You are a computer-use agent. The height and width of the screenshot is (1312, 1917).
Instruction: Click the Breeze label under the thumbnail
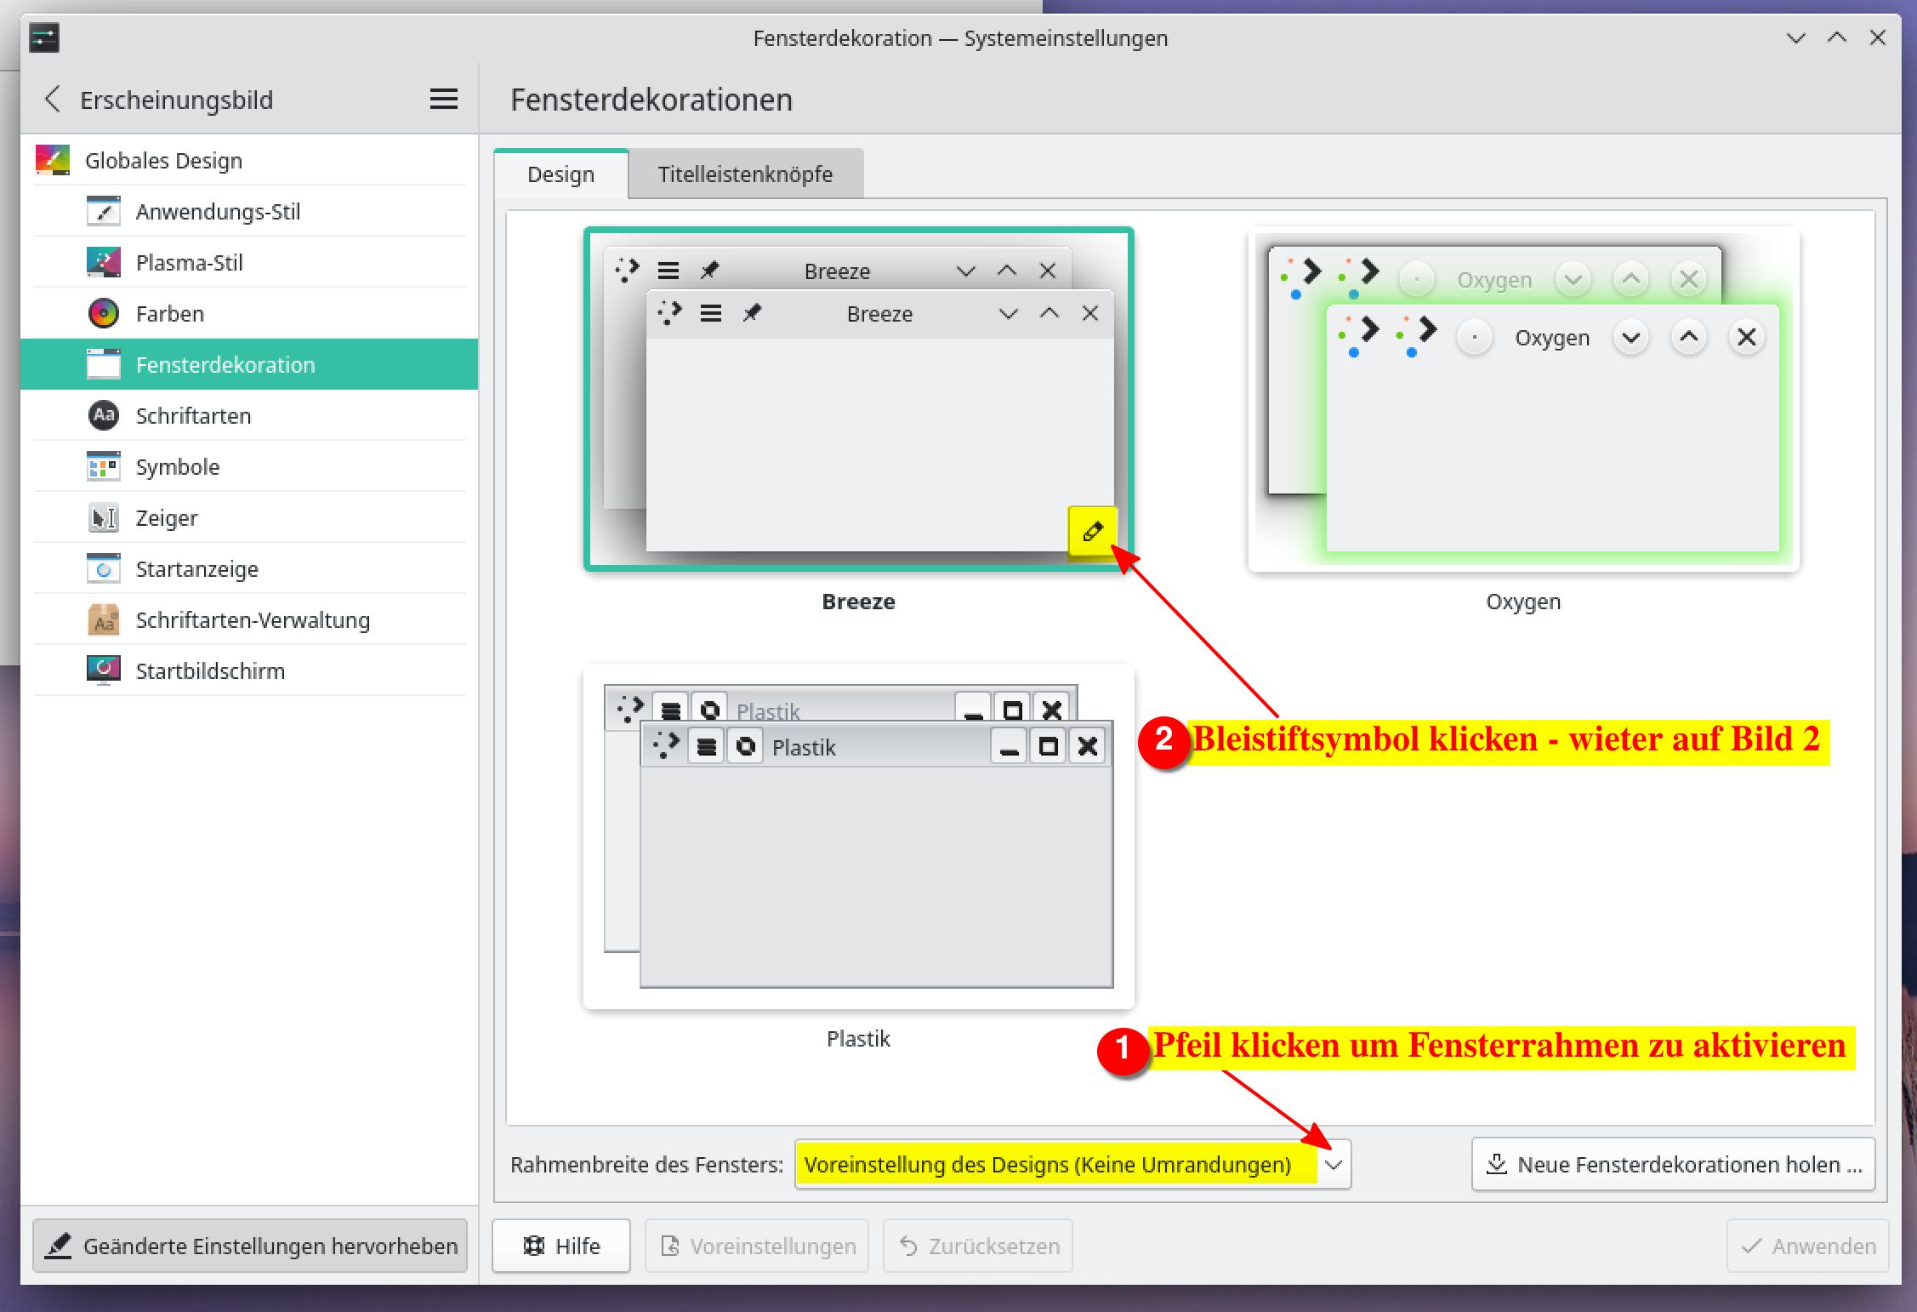coord(858,602)
